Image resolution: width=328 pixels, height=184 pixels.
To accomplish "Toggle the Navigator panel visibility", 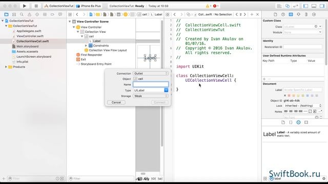I will [x=305, y=6].
